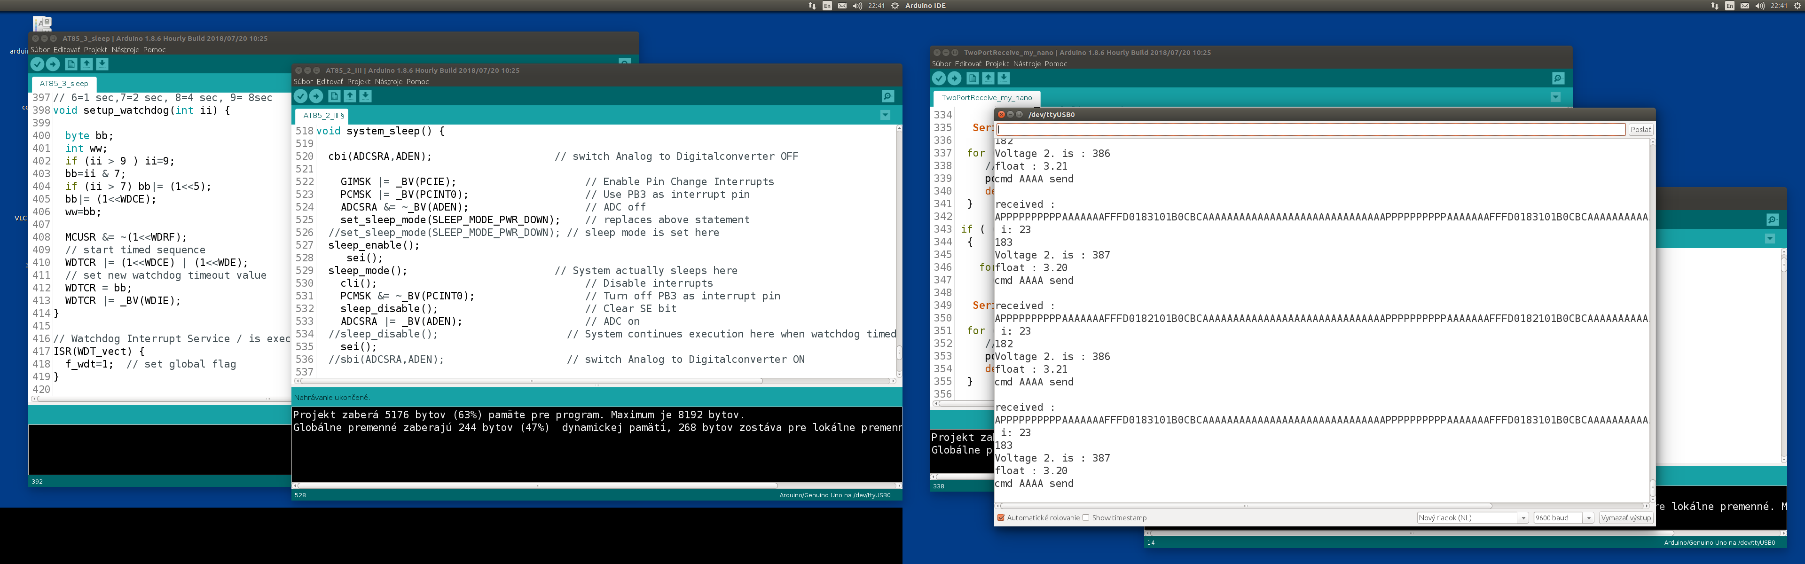This screenshot has width=1805, height=564.
Task: Click the system gear left of Arduino IDE label
Action: pos(895,6)
